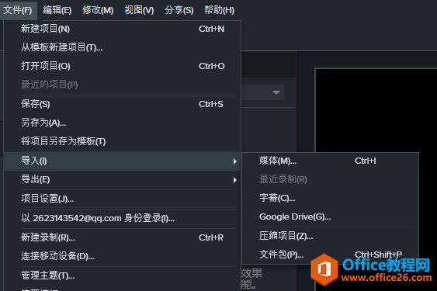Expand the 导入(I) submenu arrow
Viewport: 437px width, 291px height.
[x=235, y=161]
